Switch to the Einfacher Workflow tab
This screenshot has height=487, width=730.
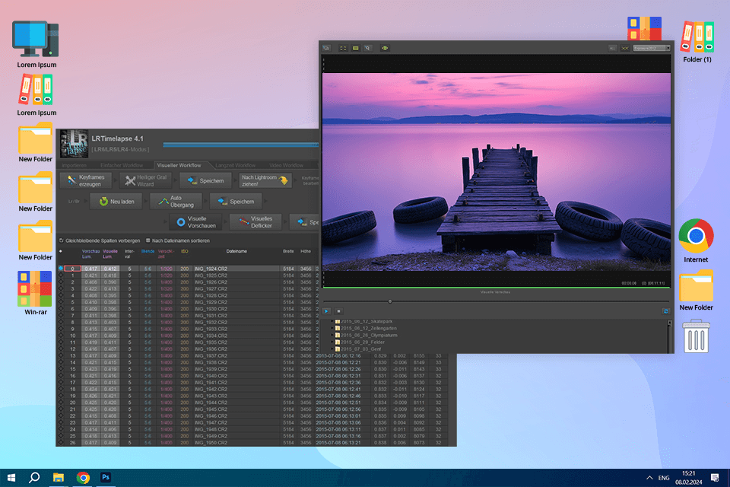click(122, 165)
